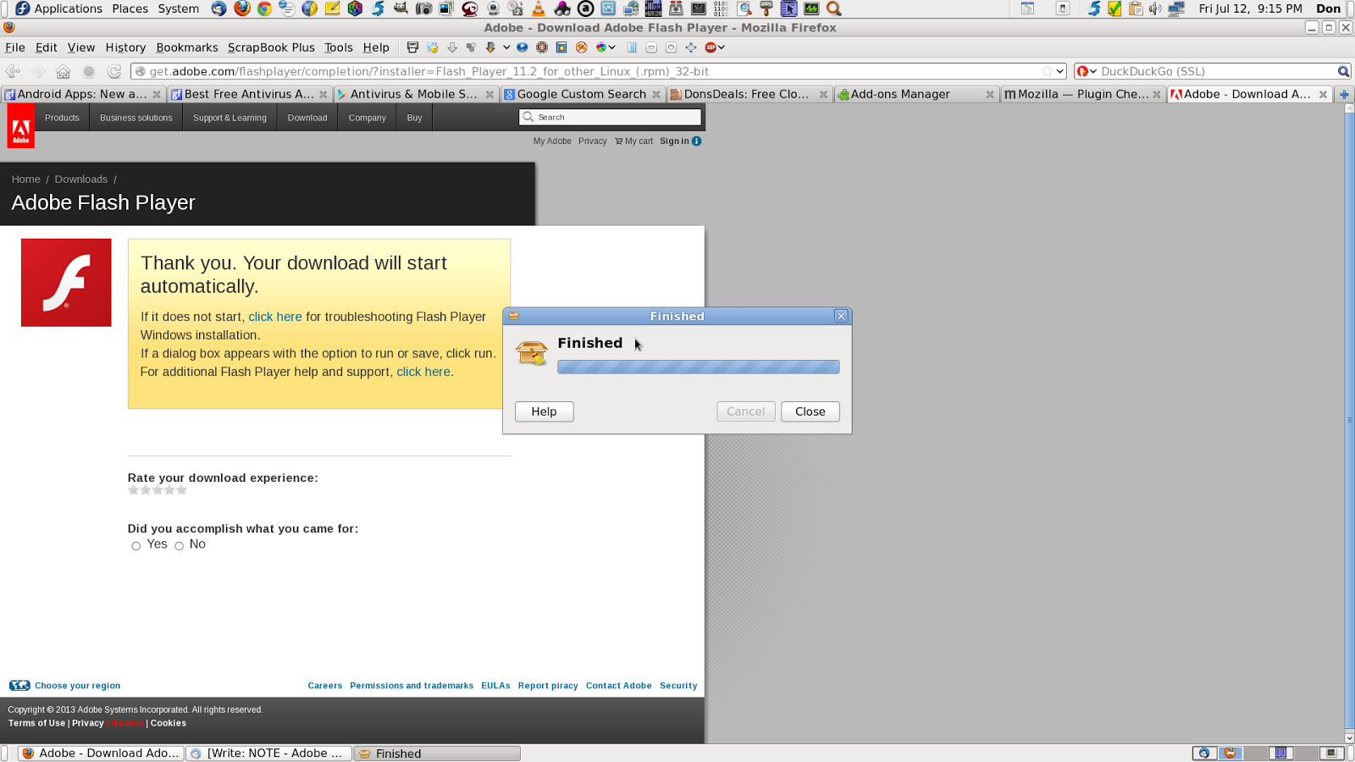This screenshot has width=1355, height=762.
Task: Open Thunderbird mail launcher in top panel
Action: point(219,8)
